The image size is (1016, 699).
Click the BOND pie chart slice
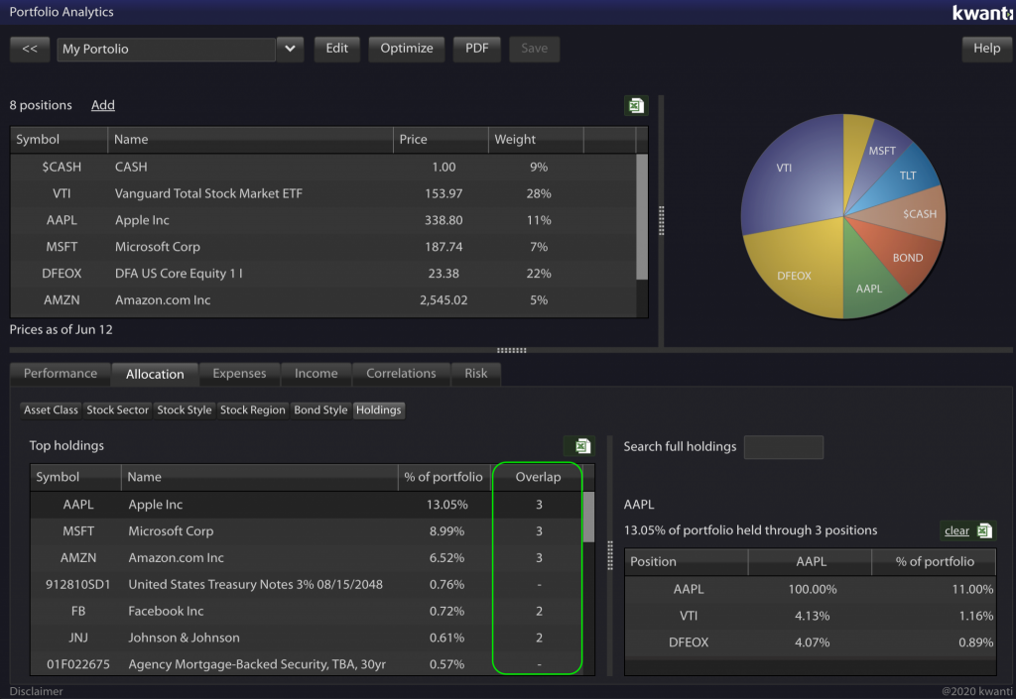904,256
